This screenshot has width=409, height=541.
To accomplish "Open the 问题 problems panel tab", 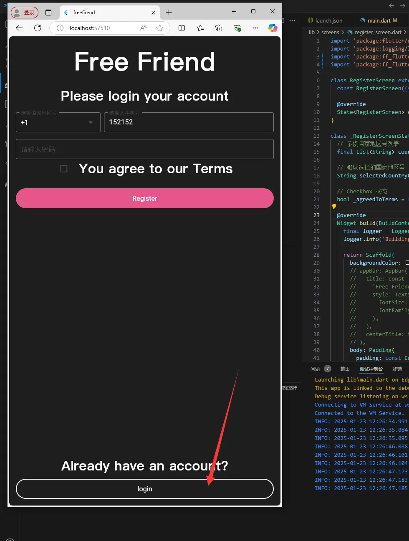I will point(315,369).
